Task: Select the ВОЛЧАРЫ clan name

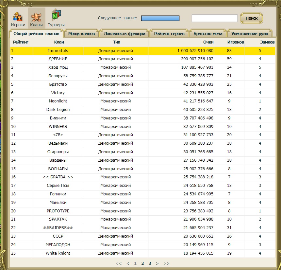Action: (x=58, y=169)
